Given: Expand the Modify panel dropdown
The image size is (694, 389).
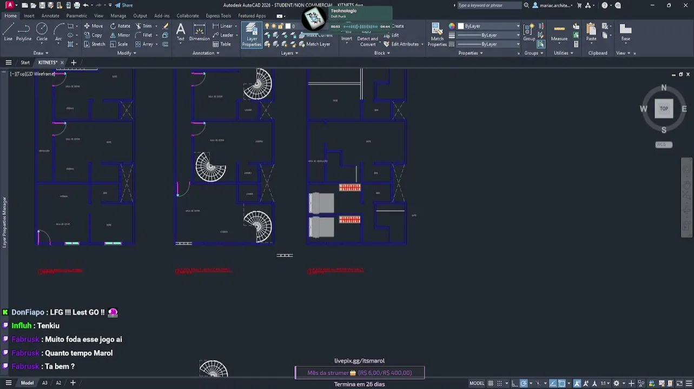Looking at the screenshot, I should pyautogui.click(x=127, y=53).
